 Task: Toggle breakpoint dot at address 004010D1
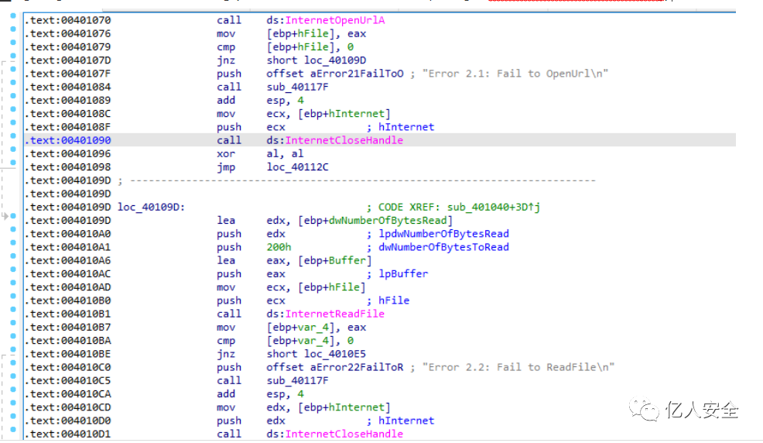[x=13, y=429]
